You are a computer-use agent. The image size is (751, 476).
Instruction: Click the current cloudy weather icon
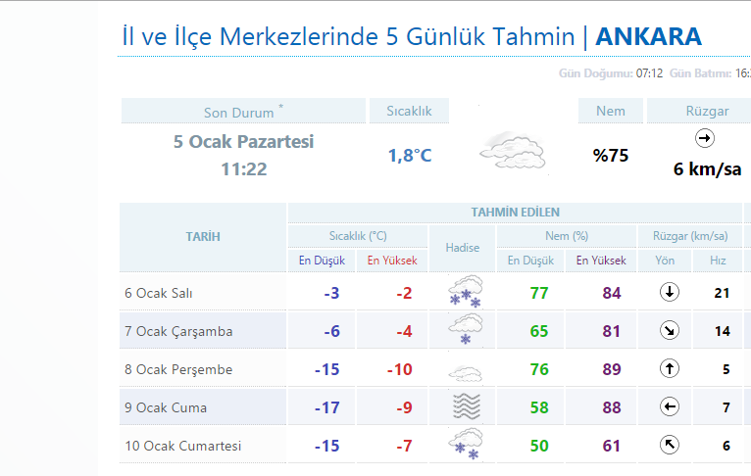[513, 152]
